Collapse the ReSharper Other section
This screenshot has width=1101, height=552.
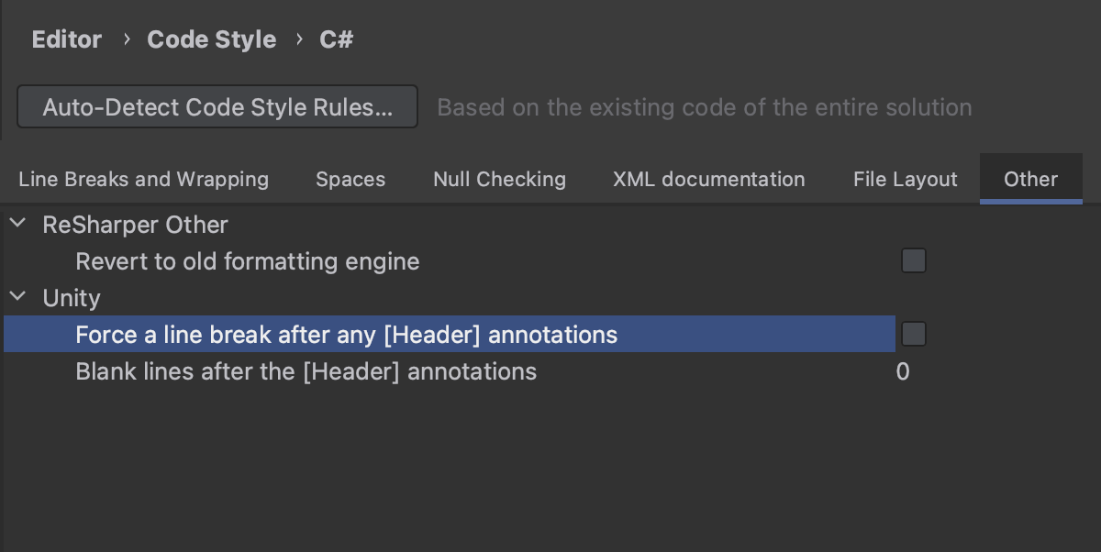(x=17, y=225)
